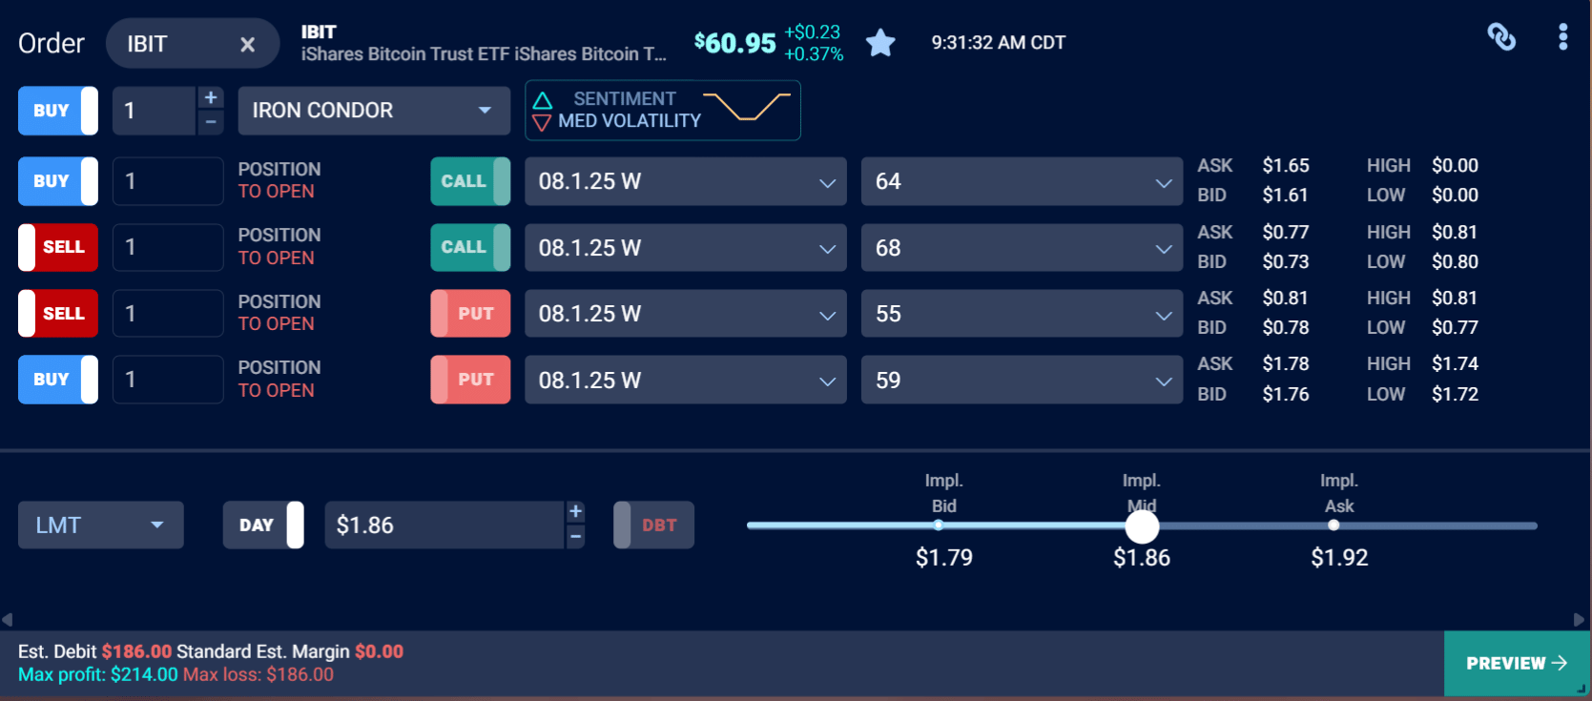Open the three-dot overflow menu
The width and height of the screenshot is (1592, 701).
(1562, 36)
